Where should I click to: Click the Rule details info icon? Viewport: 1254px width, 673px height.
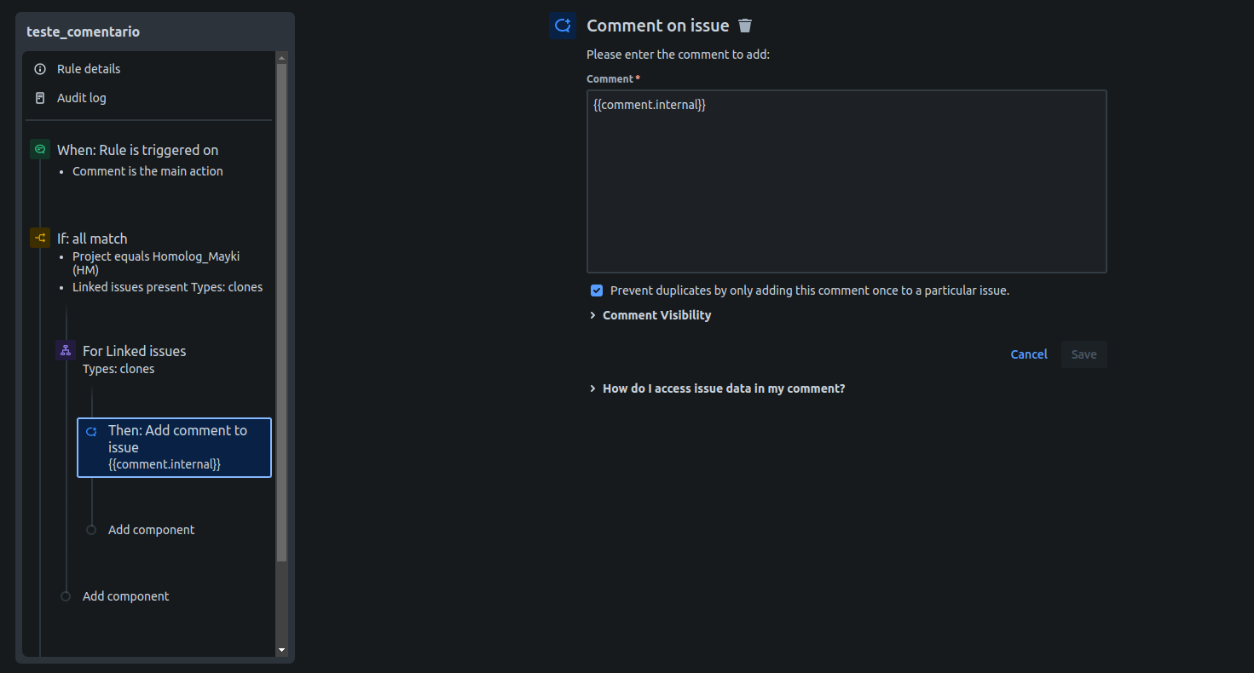pos(40,69)
